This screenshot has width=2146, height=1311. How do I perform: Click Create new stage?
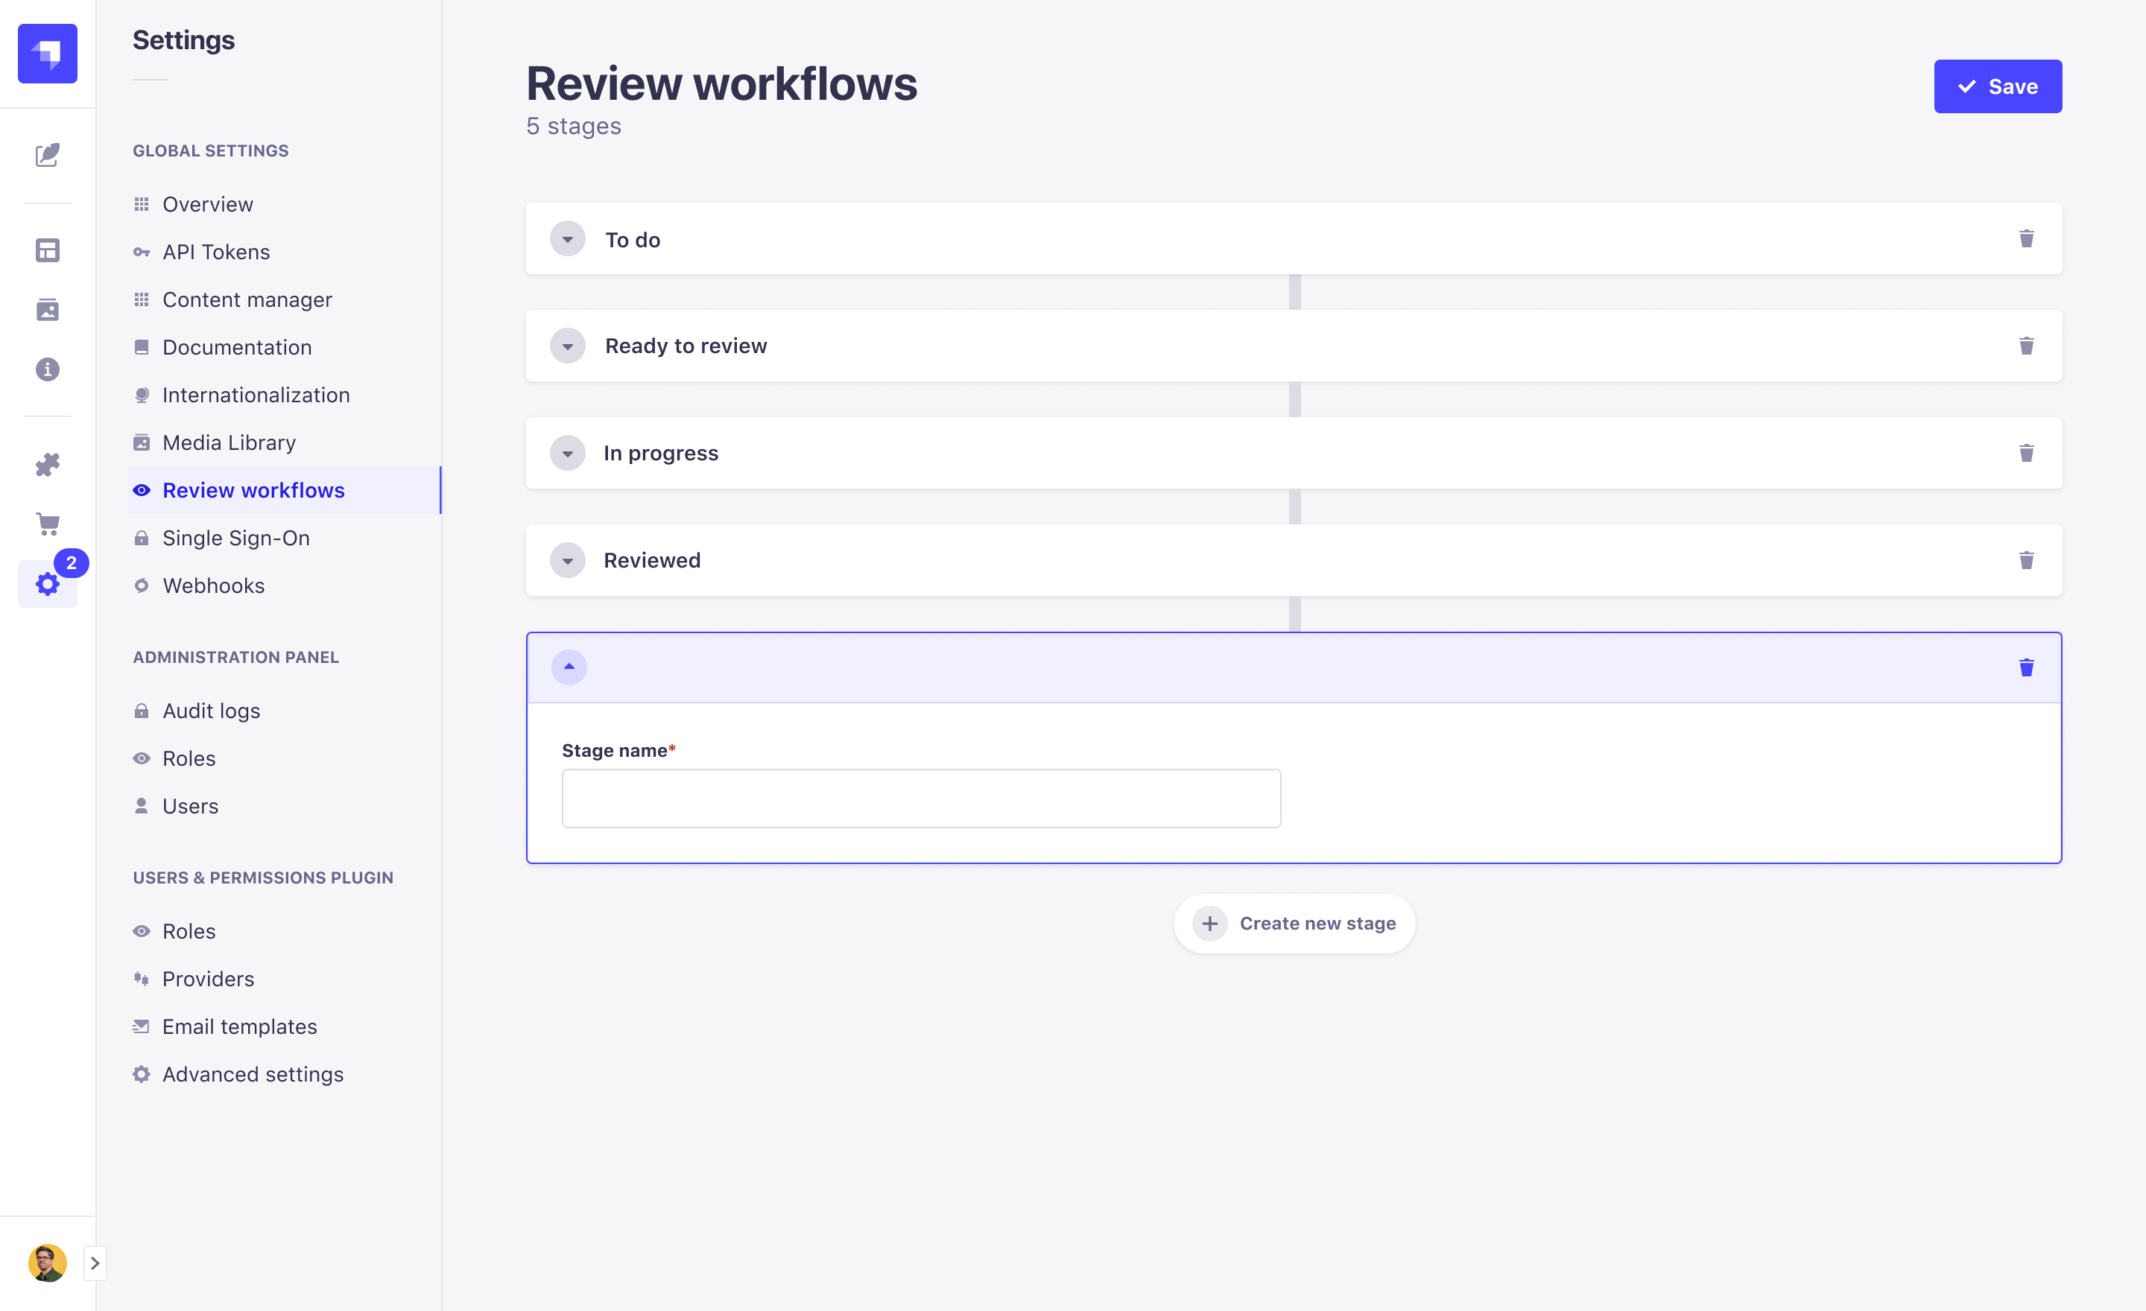tap(1294, 924)
